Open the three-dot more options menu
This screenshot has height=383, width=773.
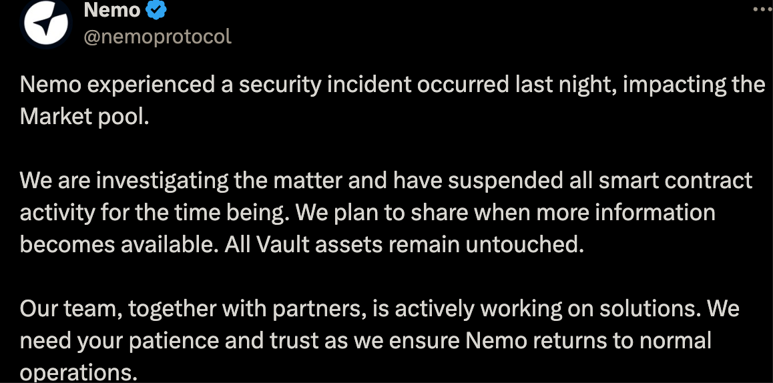[x=761, y=9]
